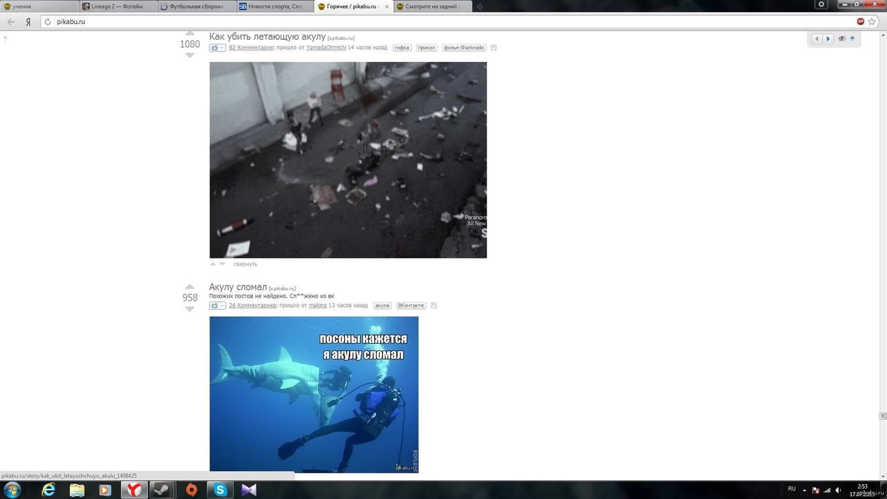Image resolution: width=887 pixels, height=499 pixels.
Task: Downvote the 'Акулу сломал' post
Action: pyautogui.click(x=190, y=309)
